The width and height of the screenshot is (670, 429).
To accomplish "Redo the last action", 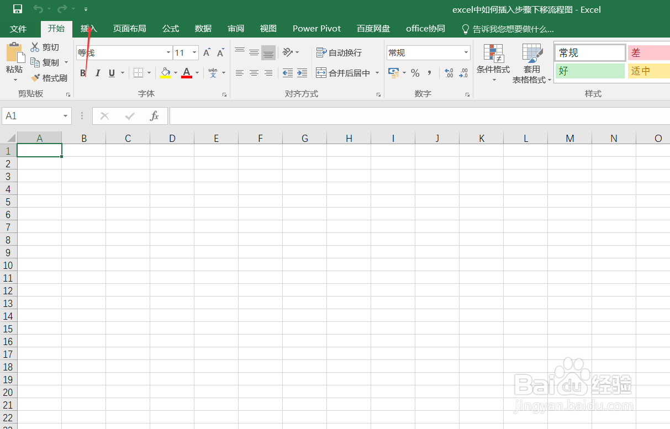I will point(62,9).
